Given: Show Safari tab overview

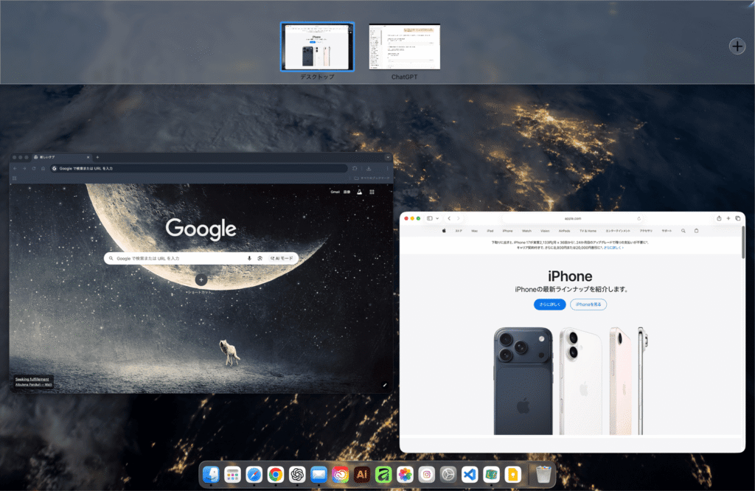Looking at the screenshot, I should pos(737,218).
